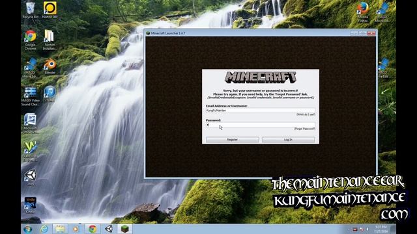Viewport: 417px width, 234px height.
Task: Click the Minecraft grass block taskbar icon
Action: pos(125,229)
